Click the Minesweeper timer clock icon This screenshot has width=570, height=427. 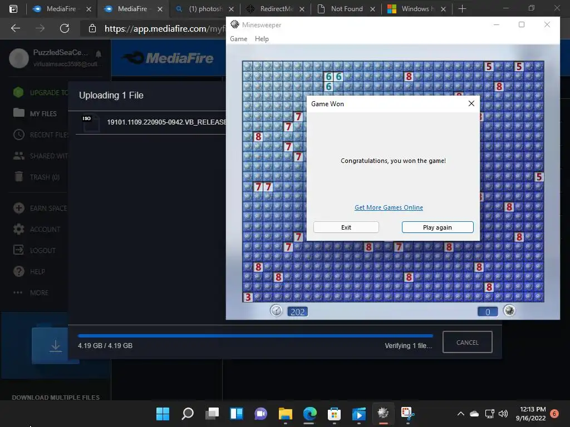click(x=276, y=311)
